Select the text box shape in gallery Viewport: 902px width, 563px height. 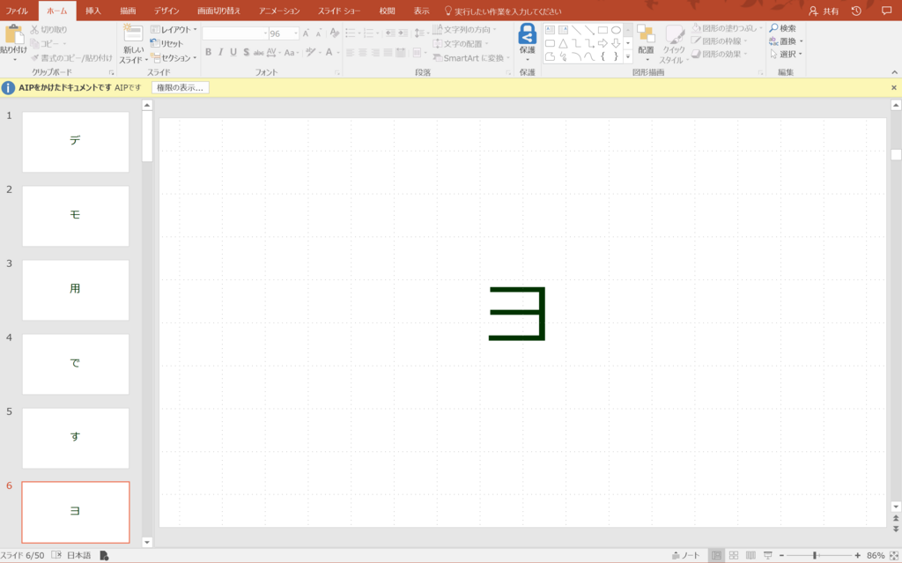point(550,30)
